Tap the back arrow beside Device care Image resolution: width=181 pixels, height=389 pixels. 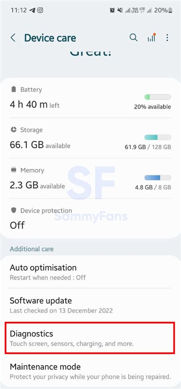(13, 38)
